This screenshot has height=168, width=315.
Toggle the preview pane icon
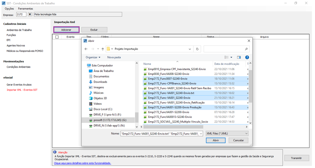tap(239, 57)
